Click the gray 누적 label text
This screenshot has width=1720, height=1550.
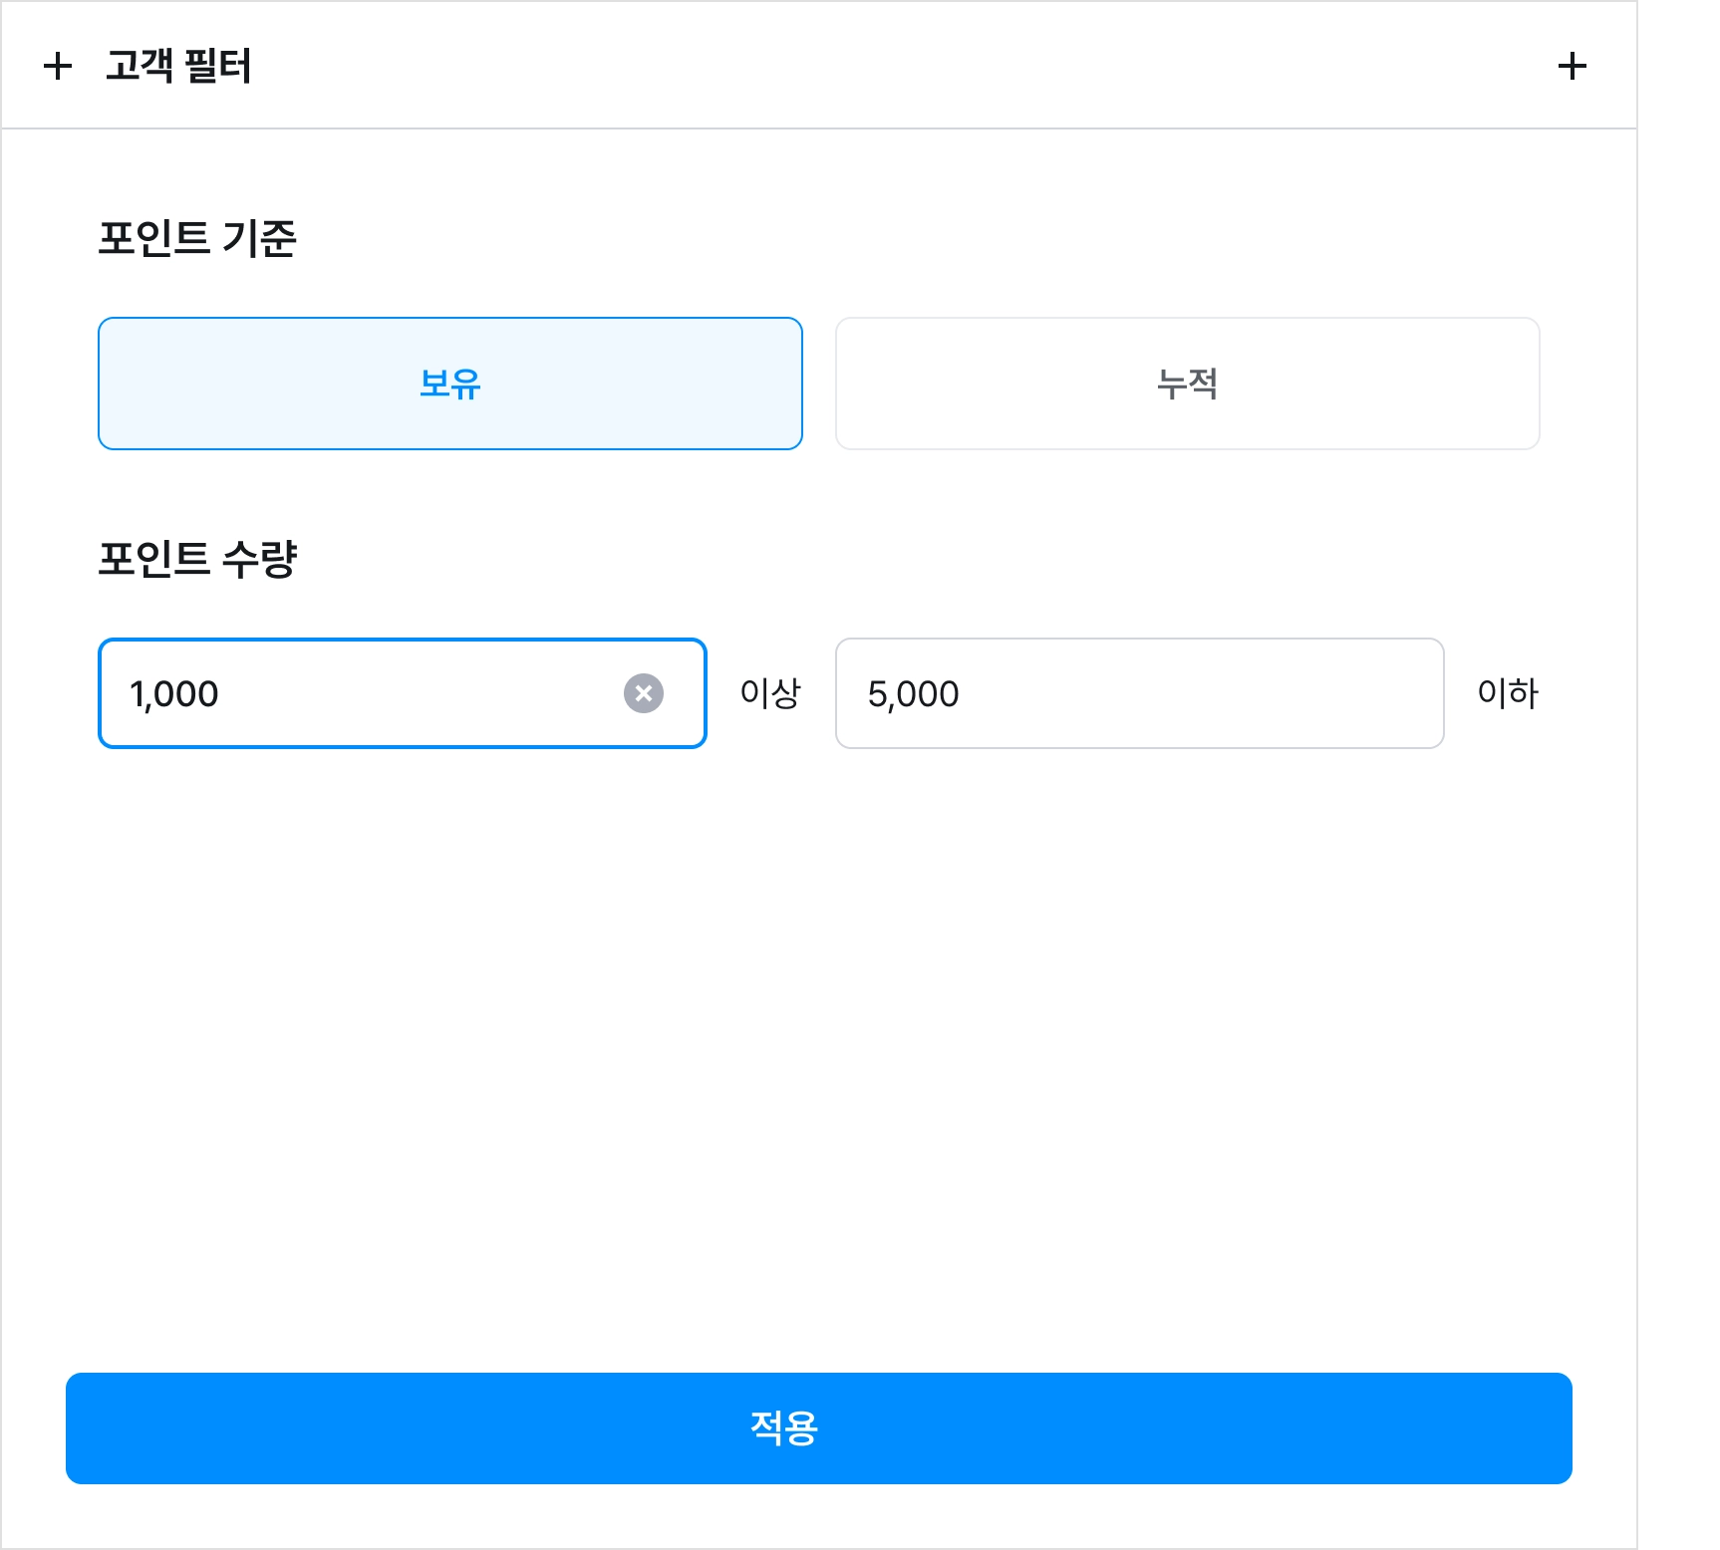[x=1188, y=384]
